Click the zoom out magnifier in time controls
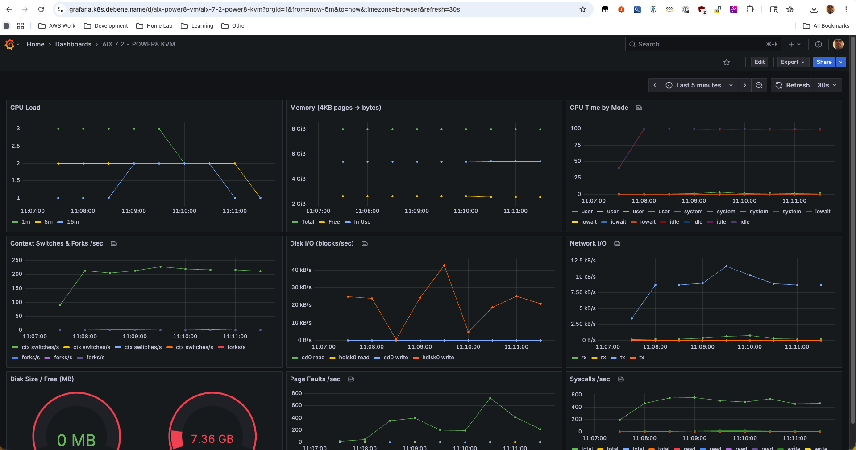The height and width of the screenshot is (450, 856). pos(759,85)
